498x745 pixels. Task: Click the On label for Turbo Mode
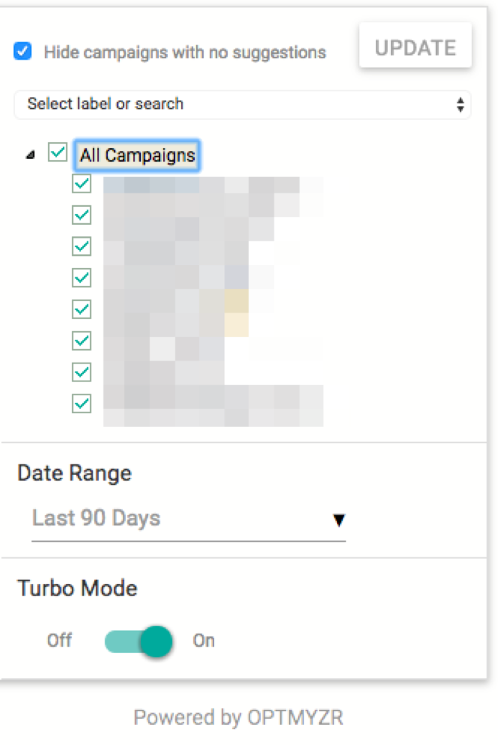click(x=204, y=640)
